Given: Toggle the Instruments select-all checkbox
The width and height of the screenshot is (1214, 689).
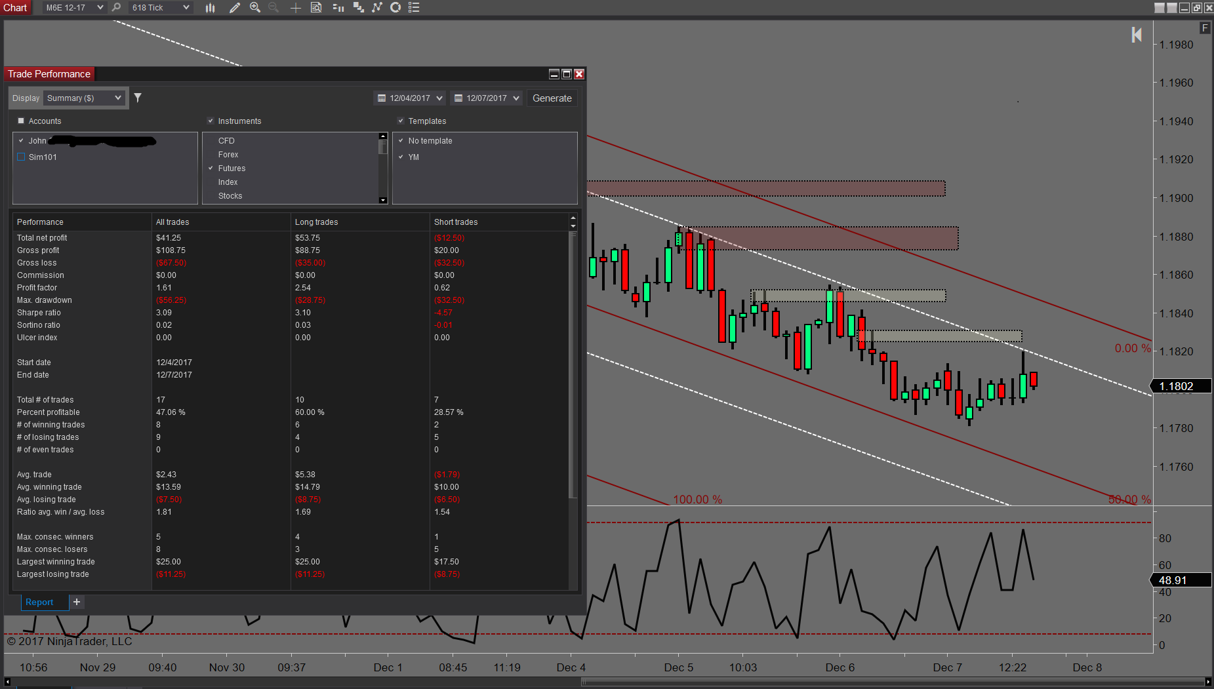Looking at the screenshot, I should pyautogui.click(x=211, y=121).
